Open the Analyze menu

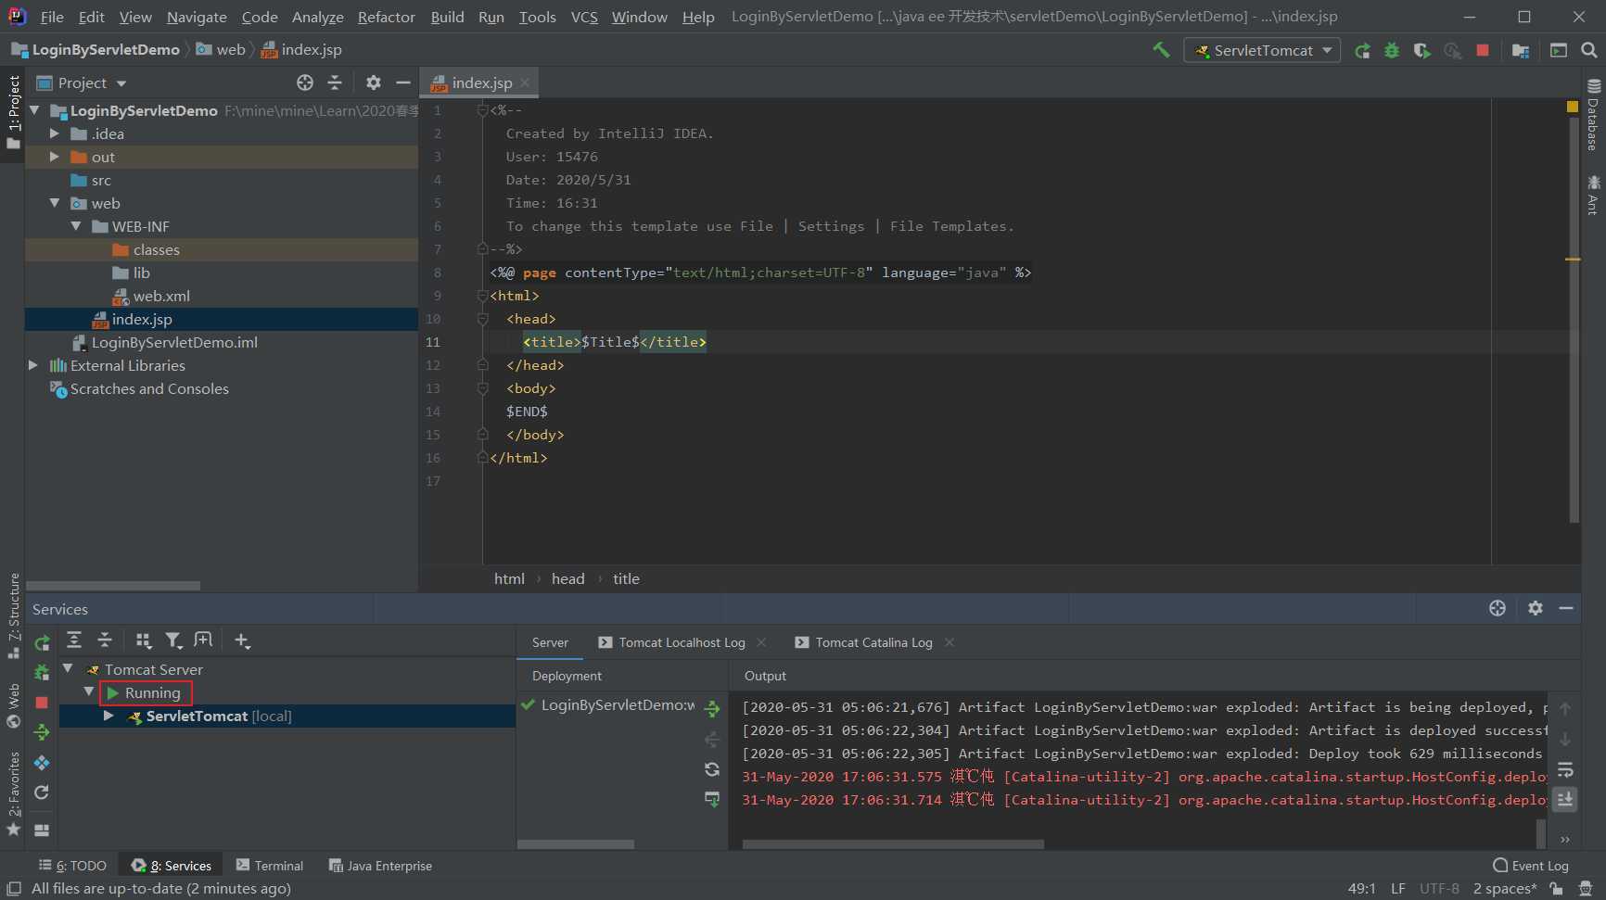[x=317, y=17]
